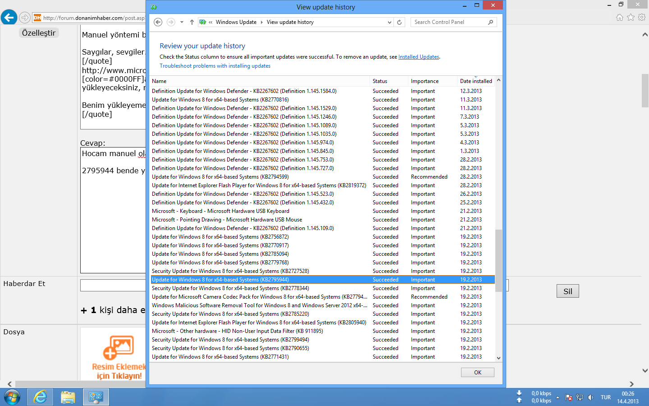Screen dimensions: 649x406
Task: Select Definition 1.145.1584.0 Defender update row
Action: click(323, 91)
